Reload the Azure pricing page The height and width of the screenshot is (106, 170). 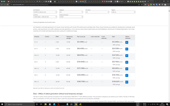tap(8, 5)
